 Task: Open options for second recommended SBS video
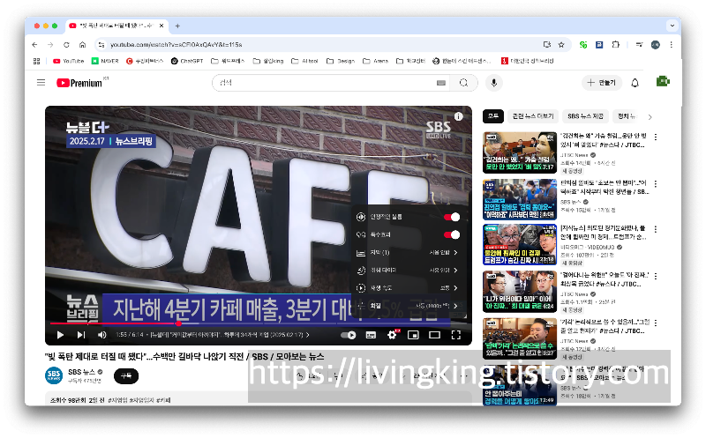click(656, 184)
